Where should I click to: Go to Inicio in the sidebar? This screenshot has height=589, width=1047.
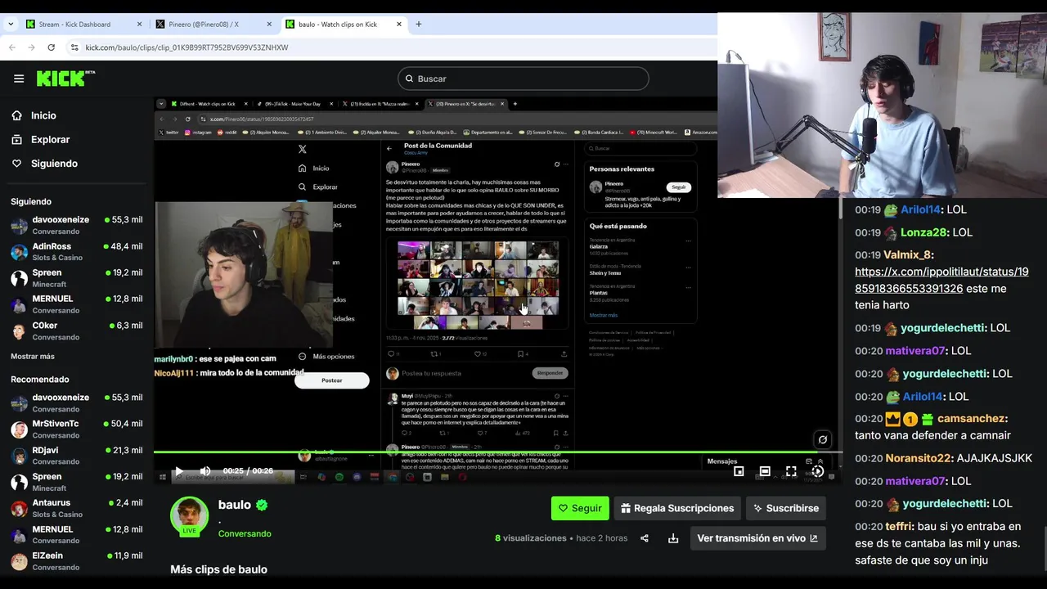pyautogui.click(x=43, y=116)
